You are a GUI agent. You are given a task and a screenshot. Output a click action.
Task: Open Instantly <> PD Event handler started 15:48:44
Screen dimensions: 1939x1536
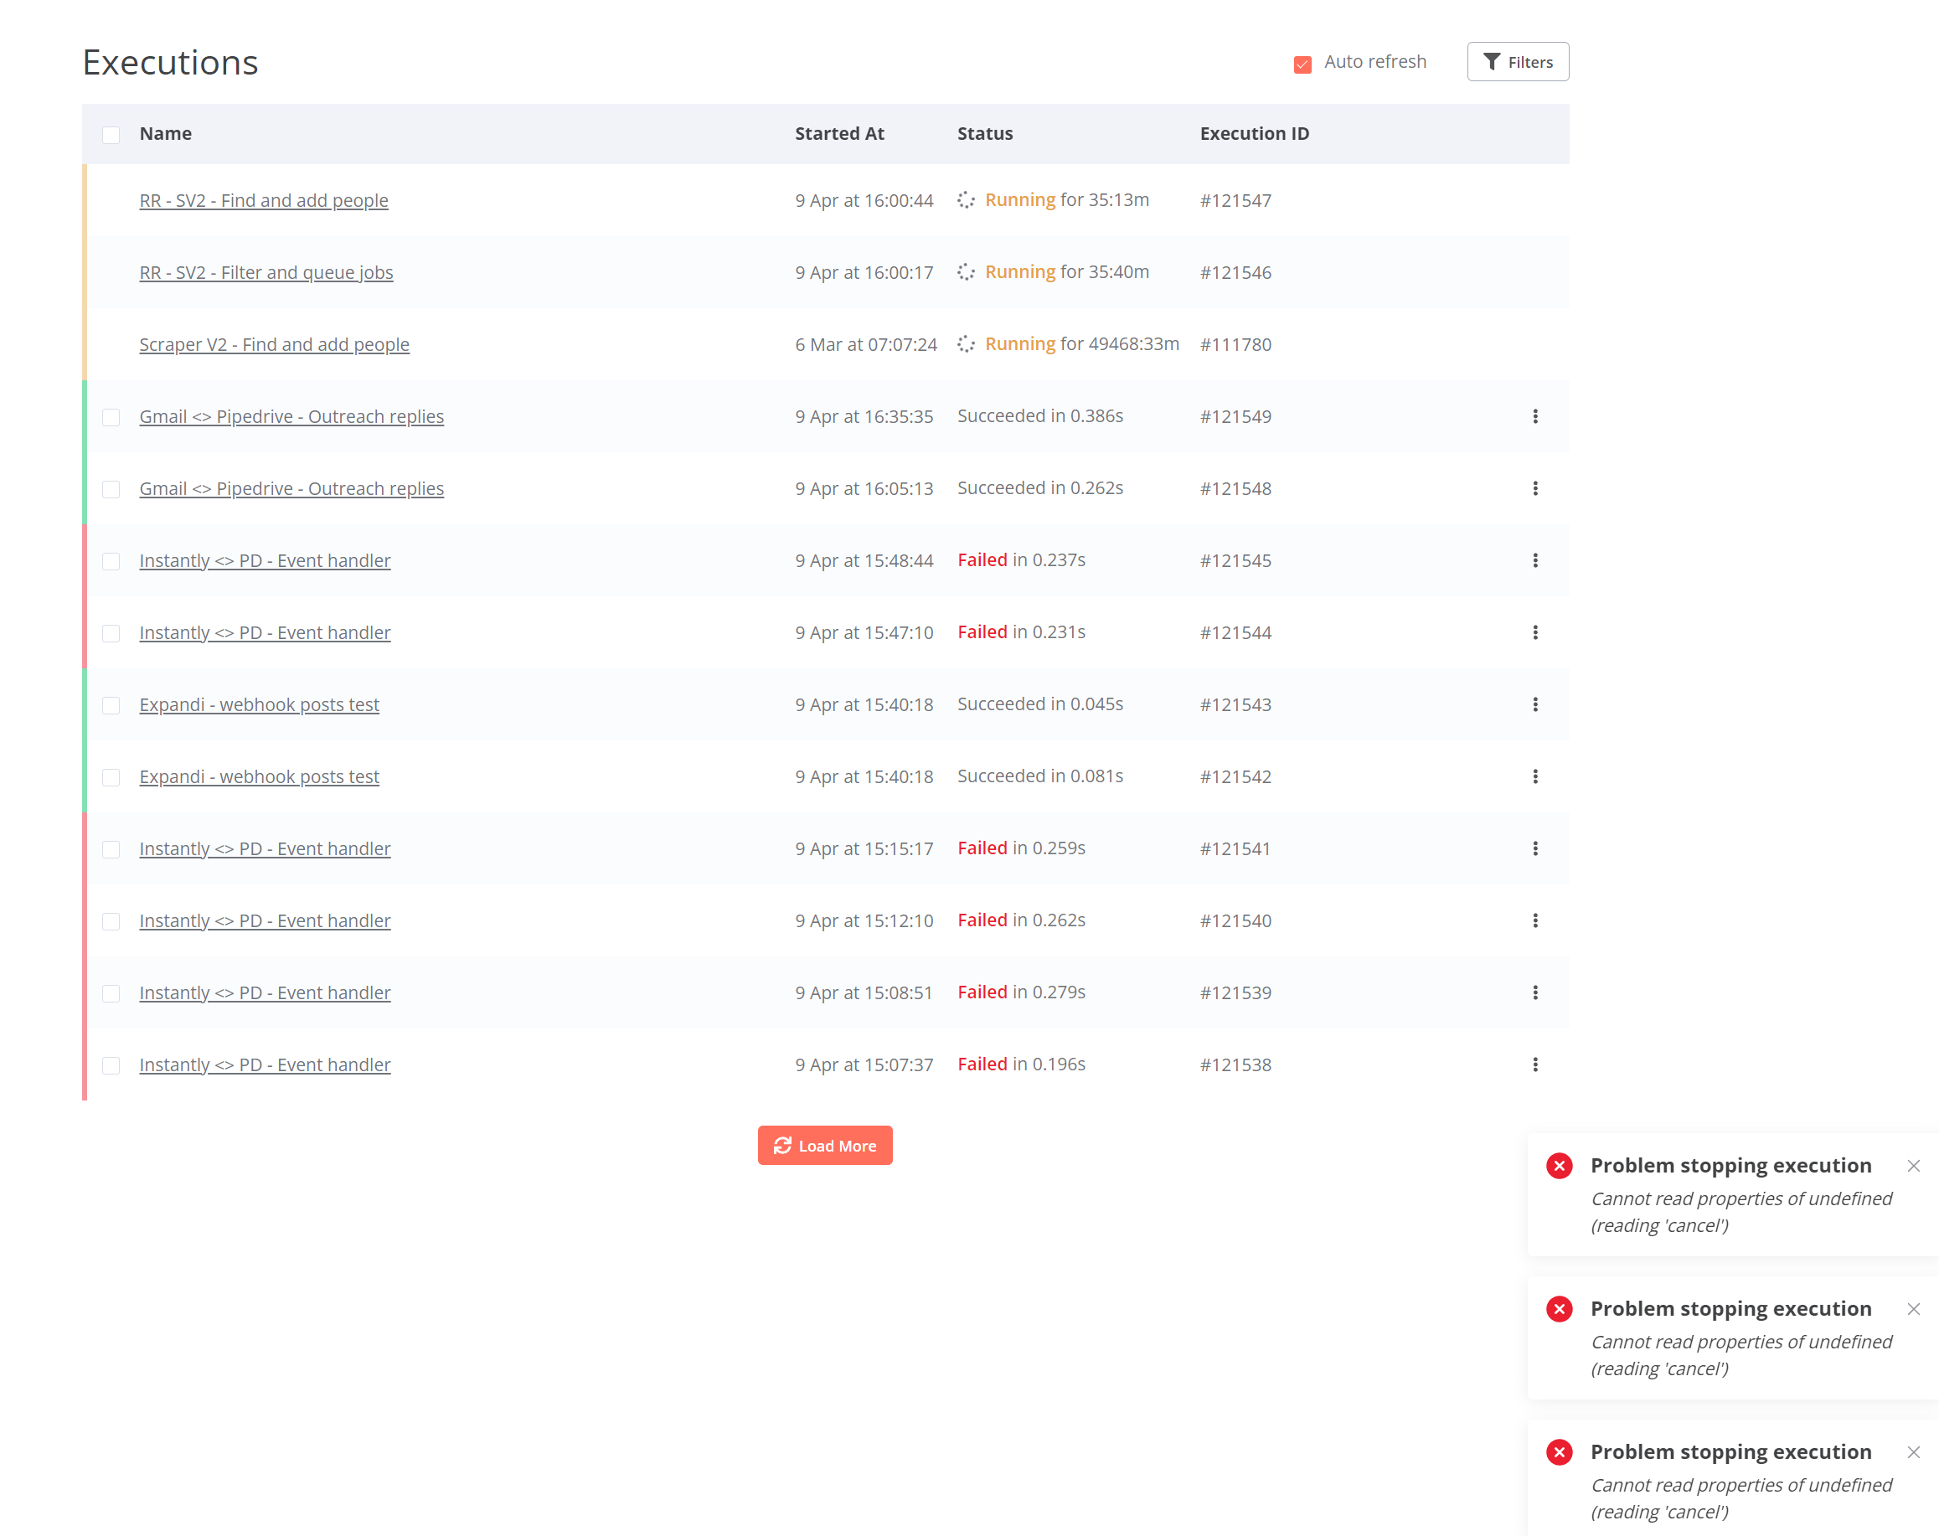point(265,560)
